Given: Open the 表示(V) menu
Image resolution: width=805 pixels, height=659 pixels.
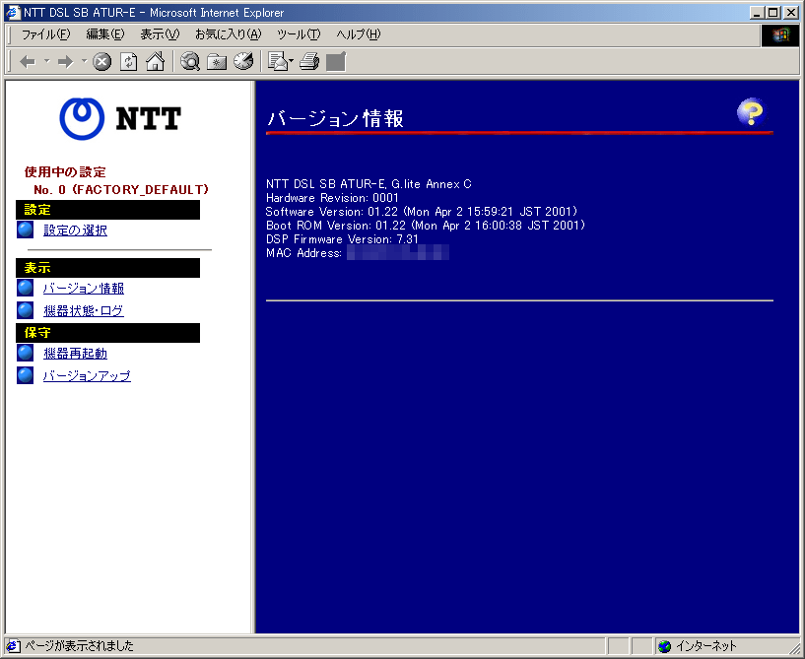Looking at the screenshot, I should 160,34.
